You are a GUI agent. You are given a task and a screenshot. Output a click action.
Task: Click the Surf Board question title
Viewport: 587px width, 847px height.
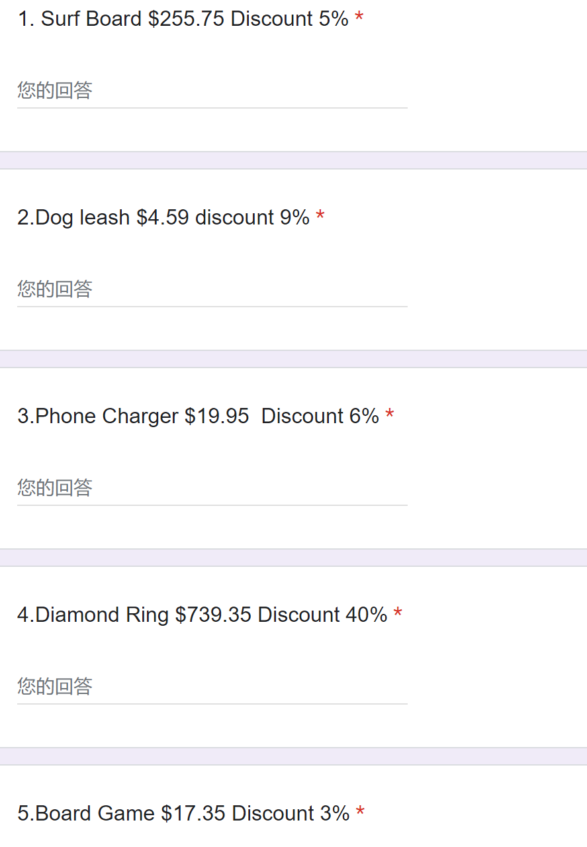pyautogui.click(x=183, y=19)
